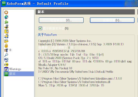Click the My RoboForm Data\Default Profile path line

click(x=76, y=72)
